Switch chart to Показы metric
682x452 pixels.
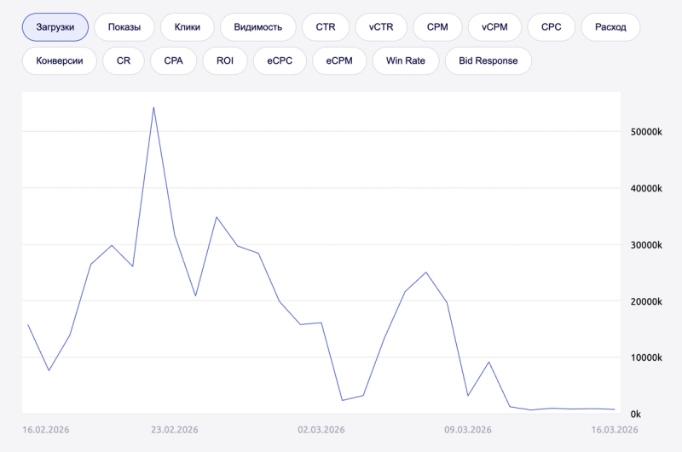(124, 27)
